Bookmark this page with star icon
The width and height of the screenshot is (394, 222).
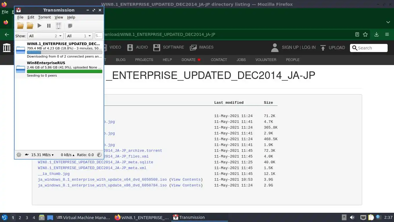[365, 34]
